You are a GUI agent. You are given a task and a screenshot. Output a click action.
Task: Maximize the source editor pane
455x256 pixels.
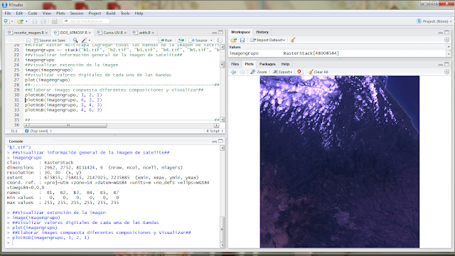point(220,33)
